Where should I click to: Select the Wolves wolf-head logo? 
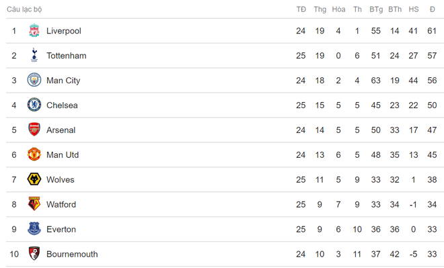(34, 179)
